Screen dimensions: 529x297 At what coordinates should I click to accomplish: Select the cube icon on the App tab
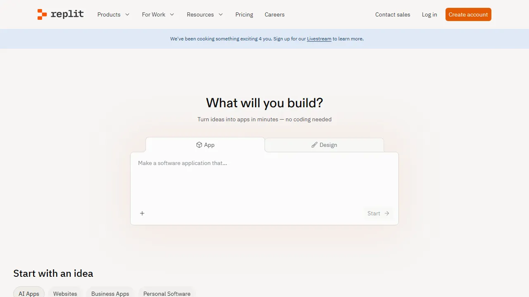pyautogui.click(x=199, y=145)
